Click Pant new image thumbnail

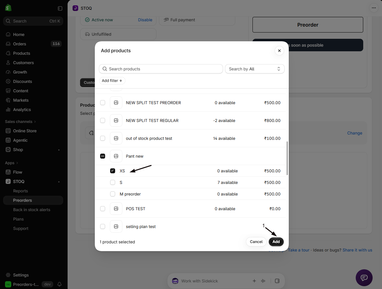tap(116, 156)
